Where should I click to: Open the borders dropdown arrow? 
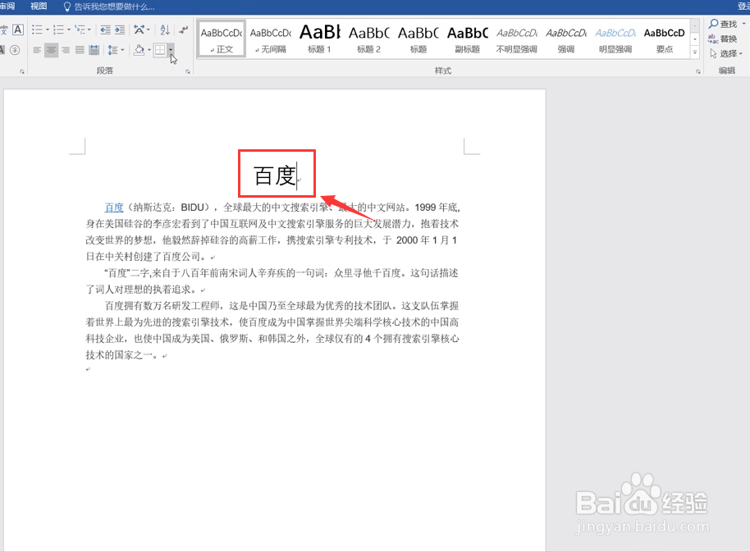[170, 51]
